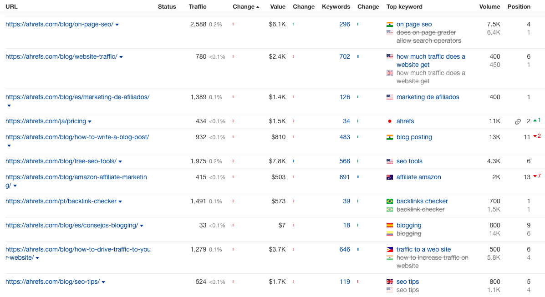Expand the caret beside the seo-tips URL
The height and width of the screenshot is (297, 545).
pos(103,282)
